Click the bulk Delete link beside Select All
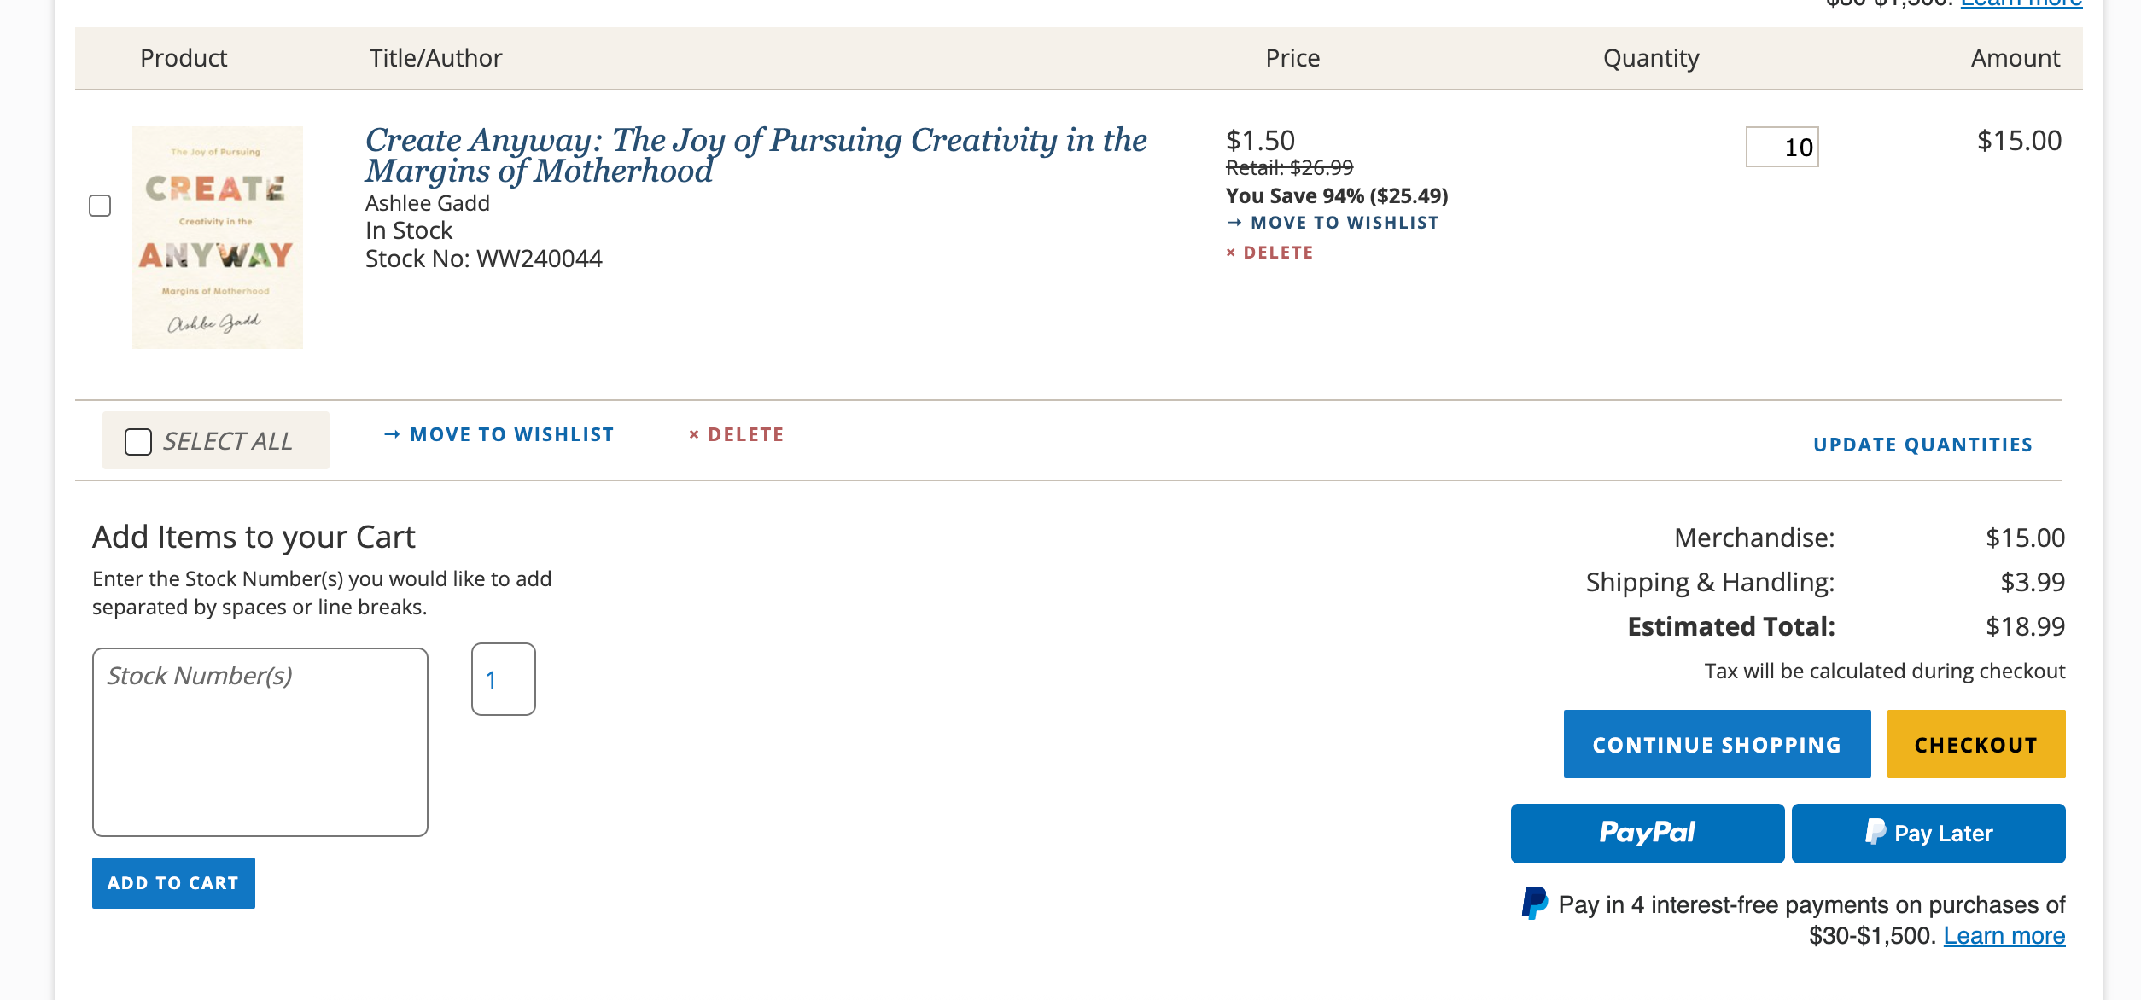This screenshot has height=1000, width=2141. 745,435
